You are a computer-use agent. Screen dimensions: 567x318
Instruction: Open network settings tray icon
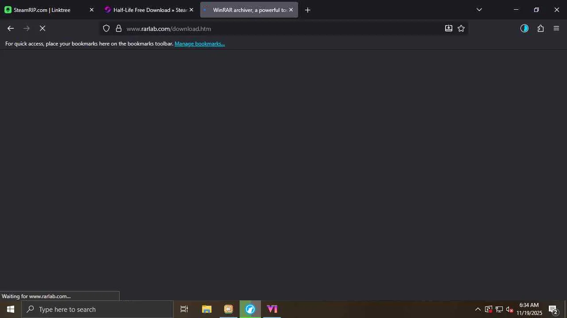pos(499,309)
